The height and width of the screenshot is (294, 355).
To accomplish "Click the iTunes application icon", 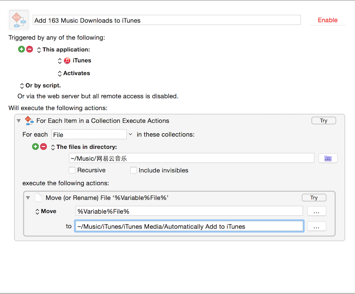I will pos(67,60).
